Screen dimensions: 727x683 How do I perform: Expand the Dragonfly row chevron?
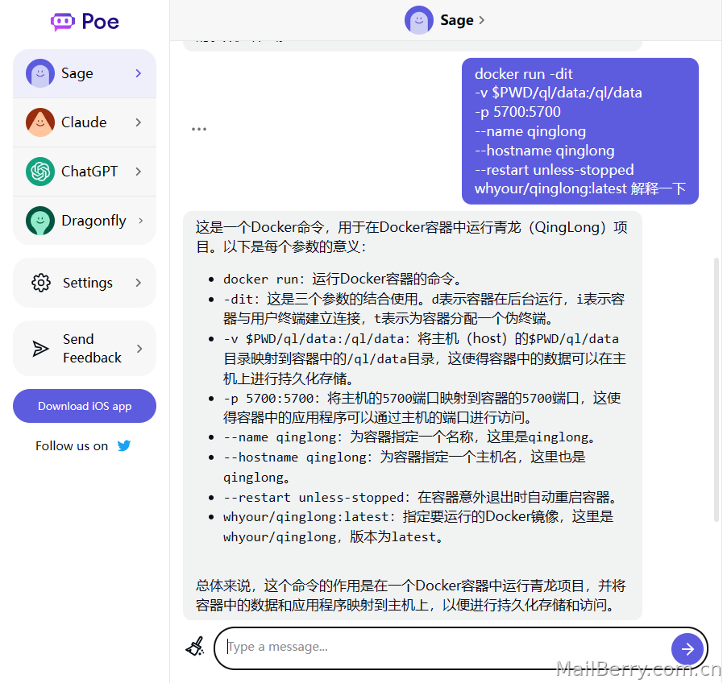[x=140, y=221]
